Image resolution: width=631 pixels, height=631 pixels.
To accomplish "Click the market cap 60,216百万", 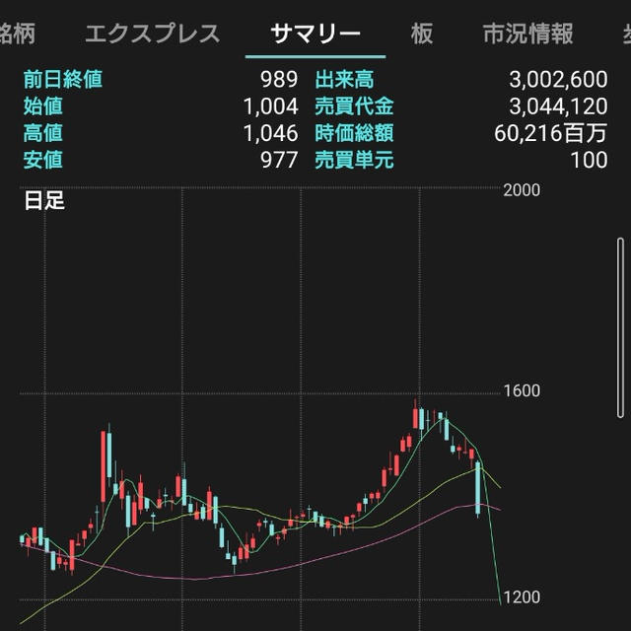I will 550,133.
